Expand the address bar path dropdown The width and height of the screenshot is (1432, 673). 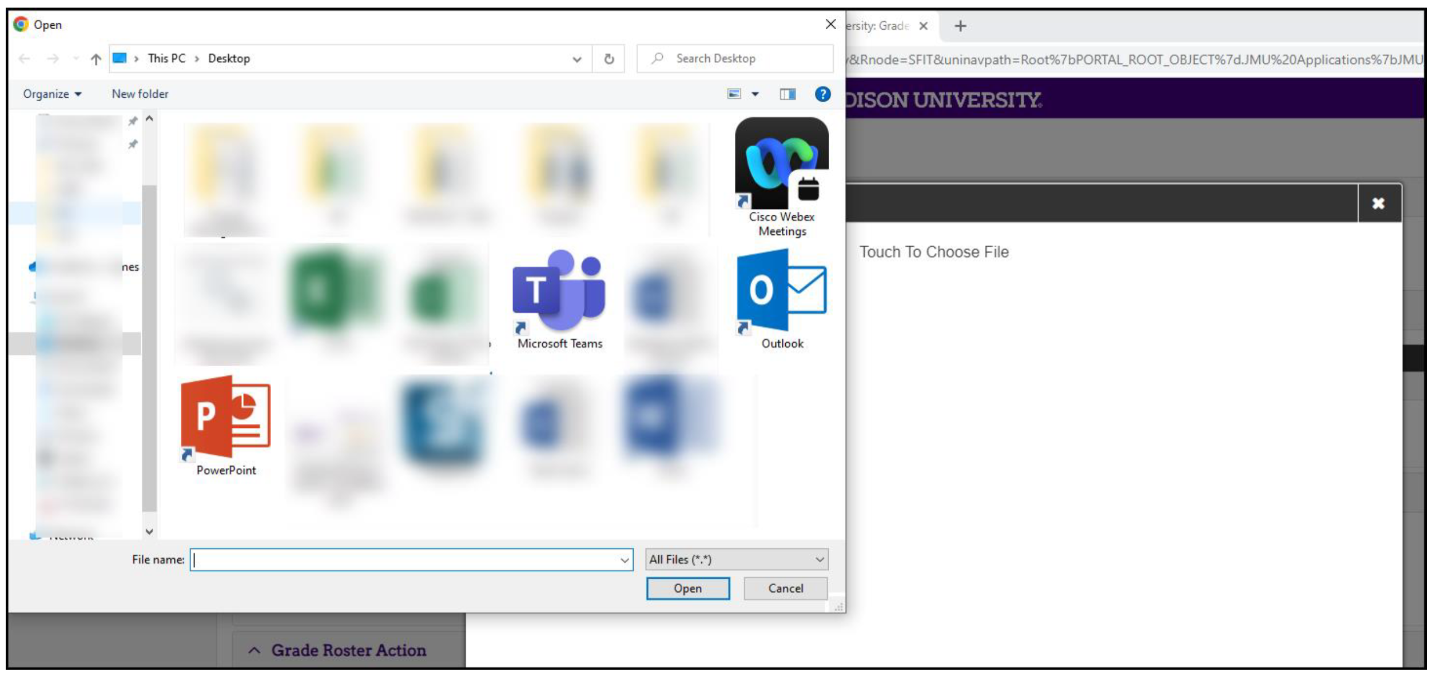(x=577, y=59)
